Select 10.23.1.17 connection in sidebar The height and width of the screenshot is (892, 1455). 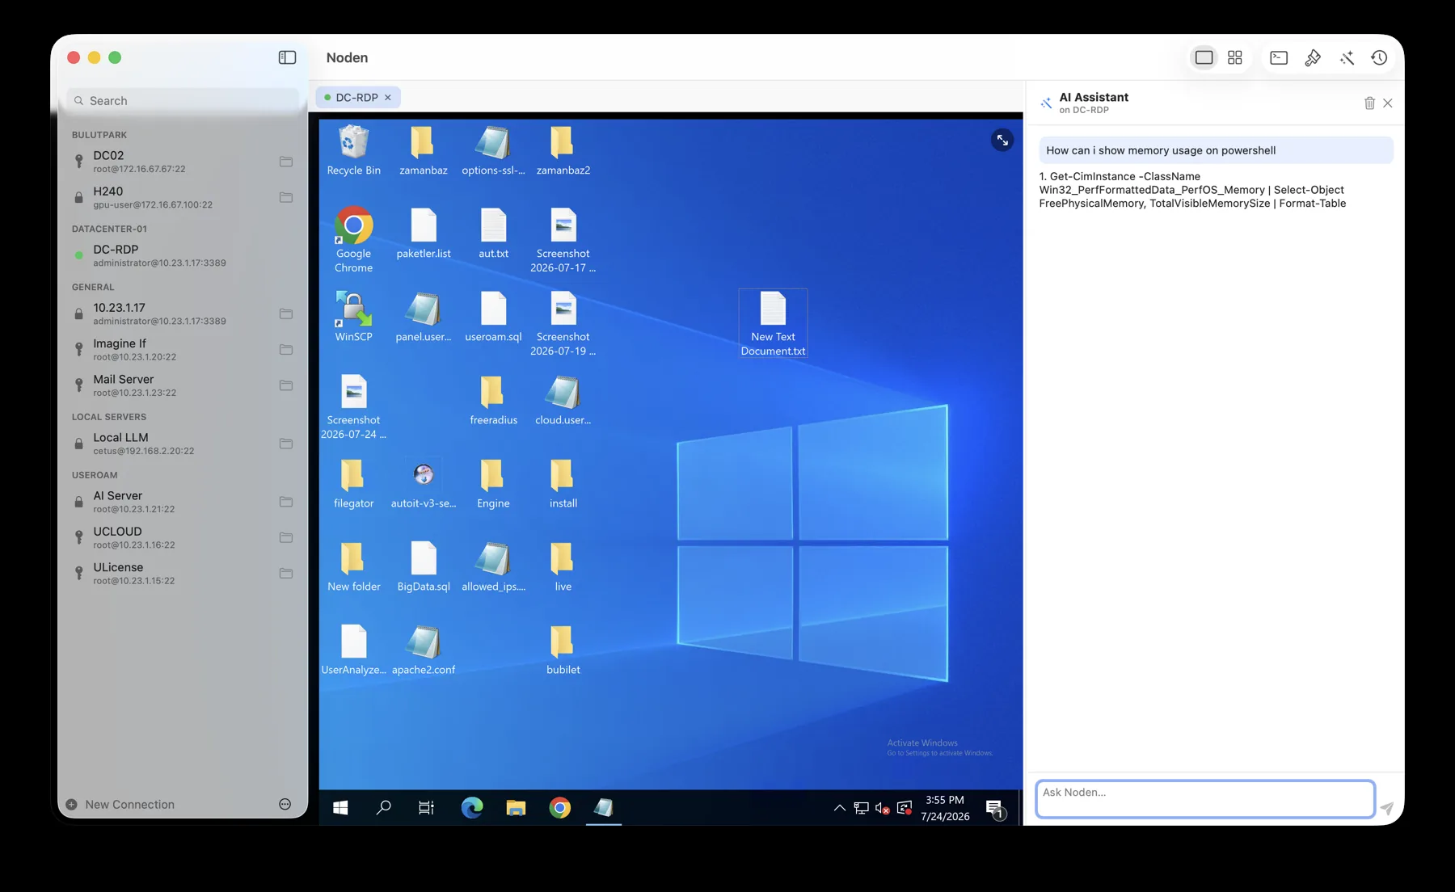(183, 313)
